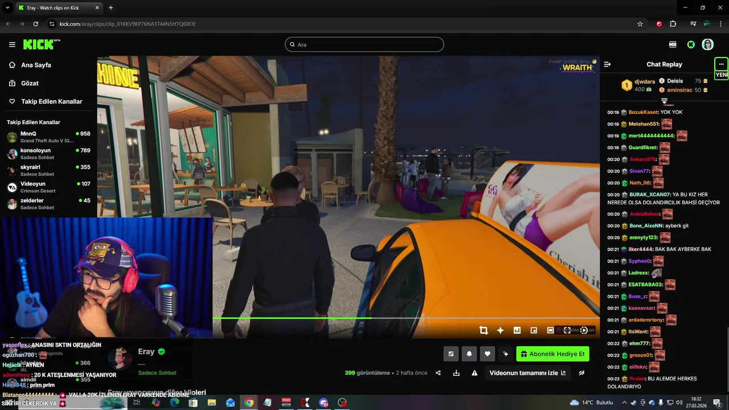Click the sparkle icon in player controls
Viewport: 729px width, 410px height.
point(500,330)
